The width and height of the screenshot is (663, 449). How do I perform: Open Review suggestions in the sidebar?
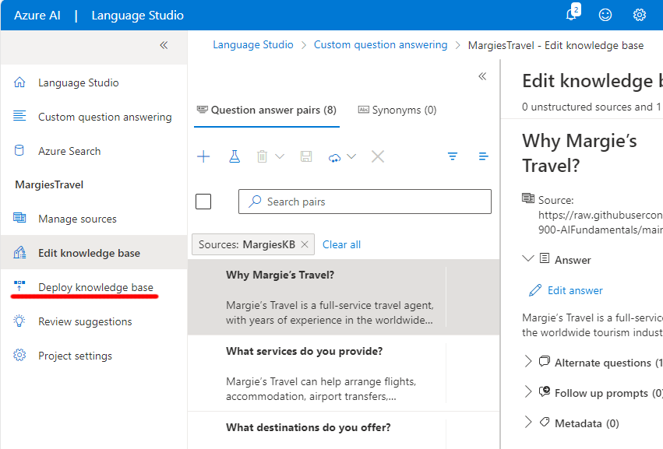tap(93, 321)
